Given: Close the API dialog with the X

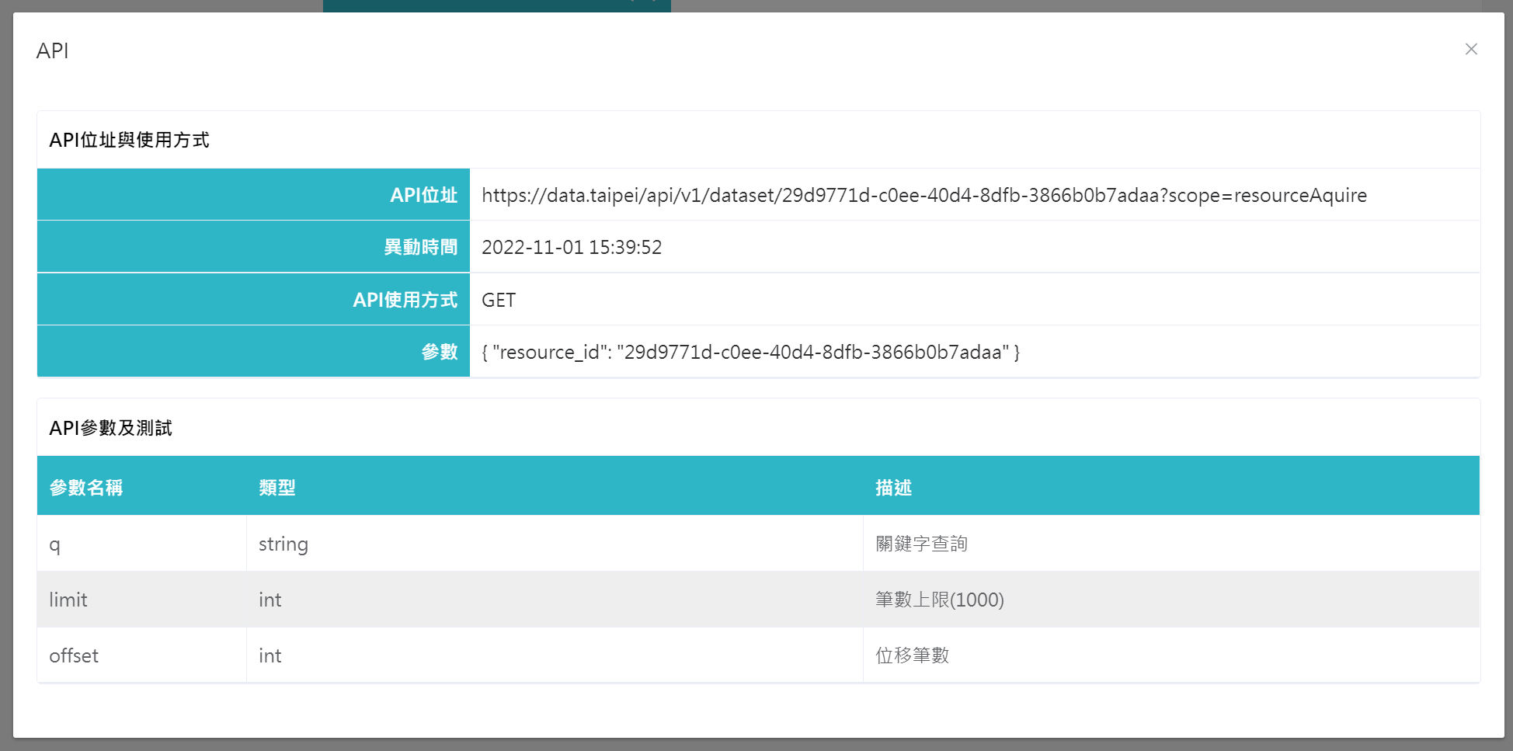Looking at the screenshot, I should (1470, 49).
